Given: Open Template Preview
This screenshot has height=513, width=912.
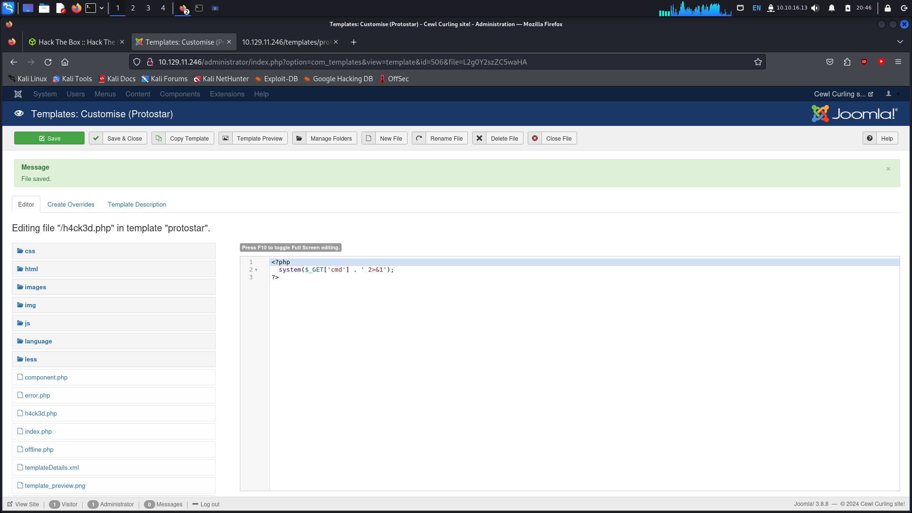Looking at the screenshot, I should [x=253, y=138].
